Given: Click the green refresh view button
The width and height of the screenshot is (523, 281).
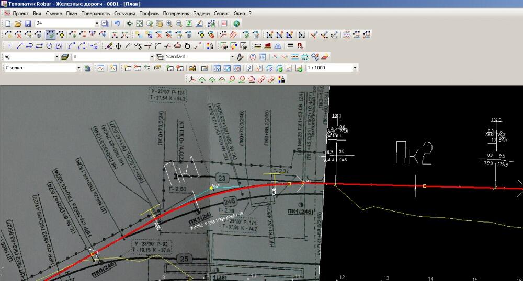Looking at the screenshot, I should coord(189,24).
